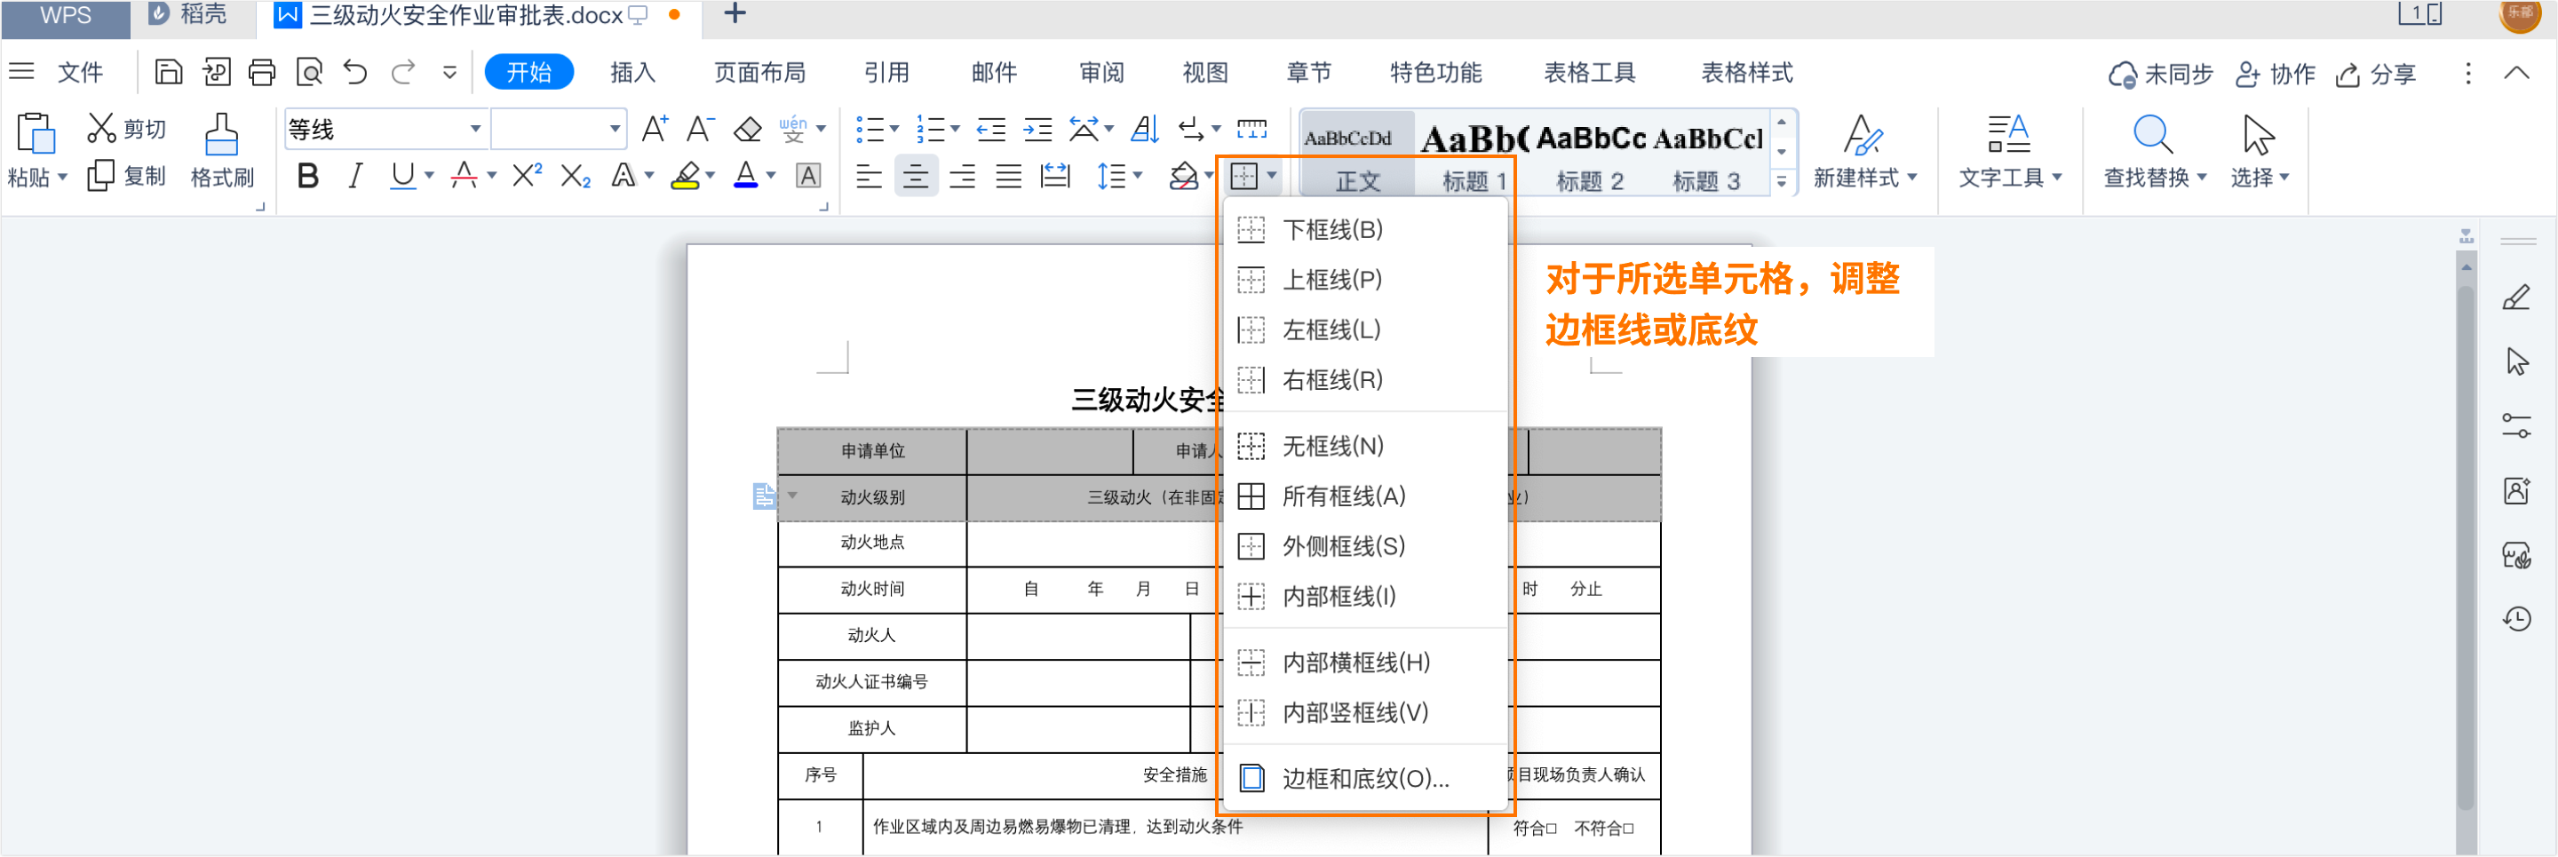Viewport: 2558px width, 857px height.
Task: Click distributed alignment icon
Action: point(1054,177)
